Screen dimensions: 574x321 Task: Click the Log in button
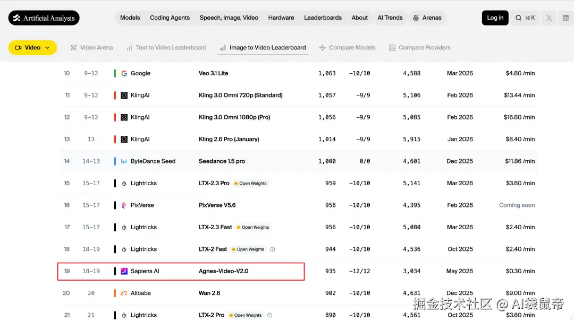[x=495, y=18]
